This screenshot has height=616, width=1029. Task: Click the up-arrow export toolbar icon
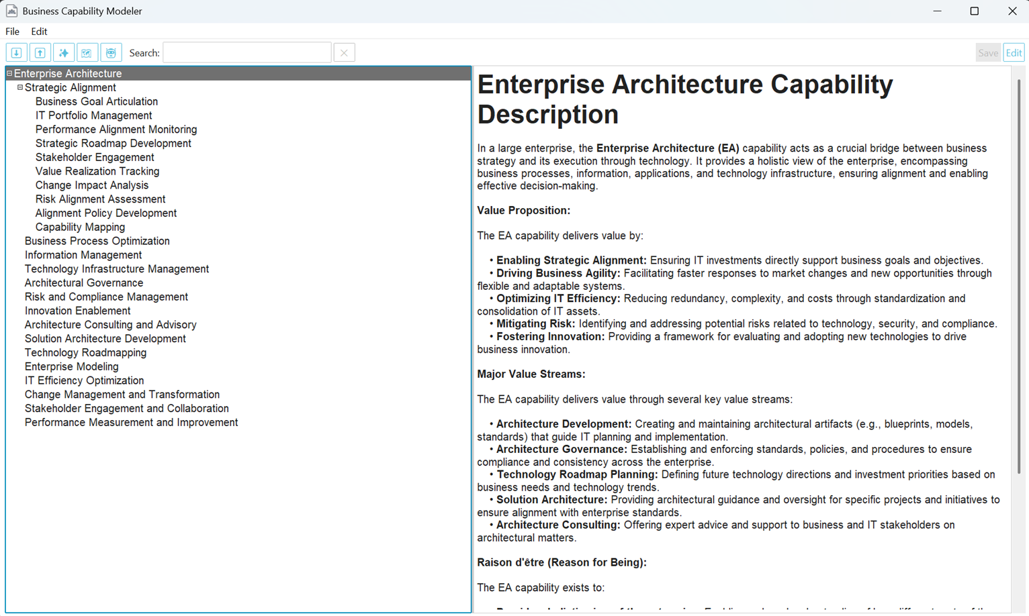[x=40, y=53]
